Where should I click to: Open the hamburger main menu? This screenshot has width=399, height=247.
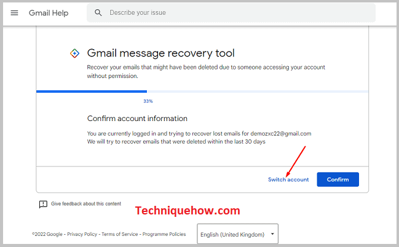click(14, 13)
